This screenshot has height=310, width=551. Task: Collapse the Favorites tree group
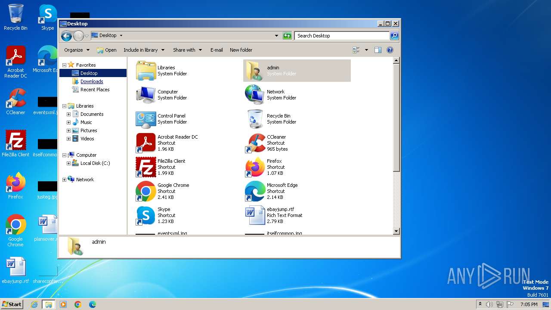pos(64,65)
